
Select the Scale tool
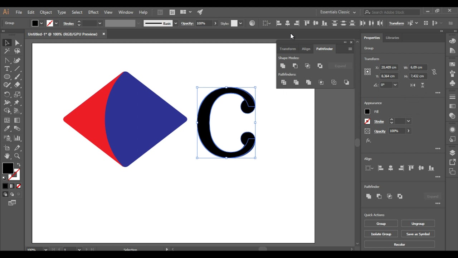pyautogui.click(x=17, y=95)
